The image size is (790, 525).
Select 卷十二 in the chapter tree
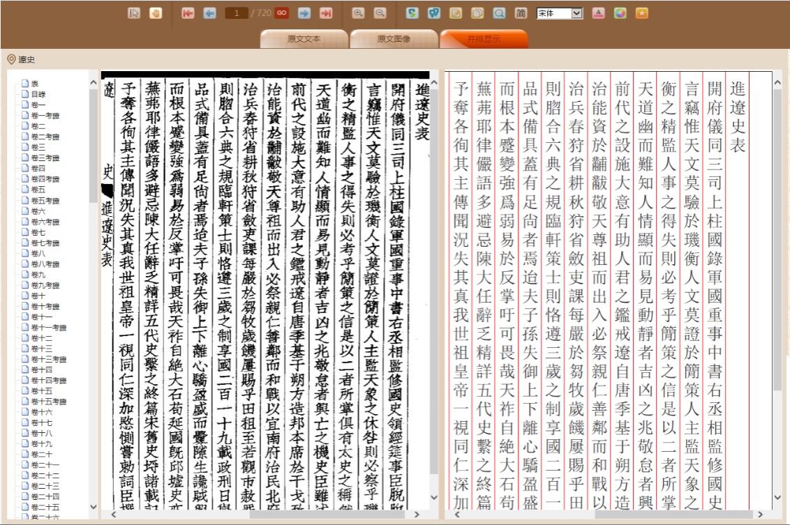click(x=42, y=337)
